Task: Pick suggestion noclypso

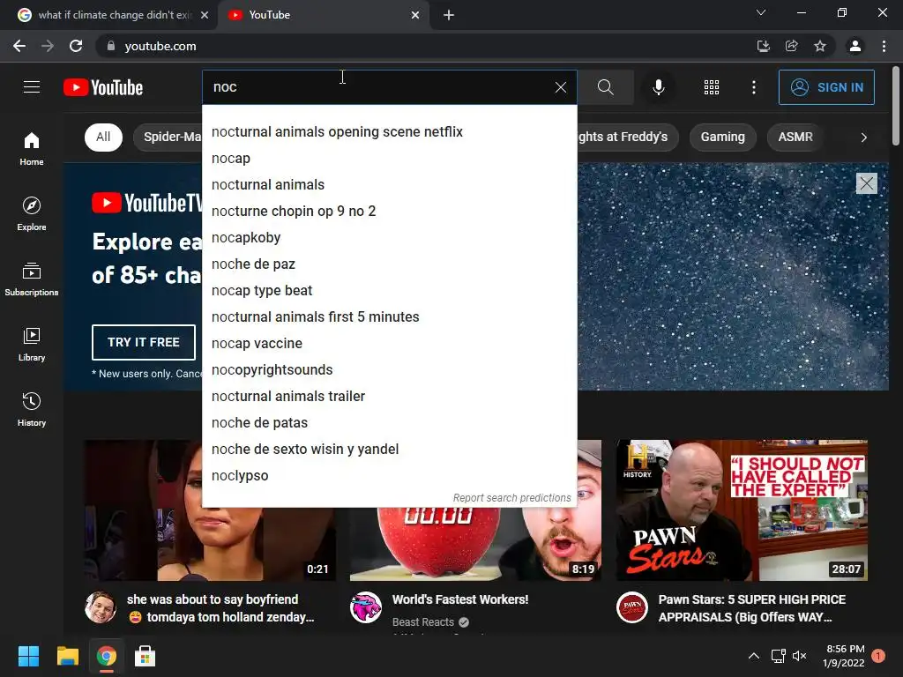Action: tap(389, 476)
